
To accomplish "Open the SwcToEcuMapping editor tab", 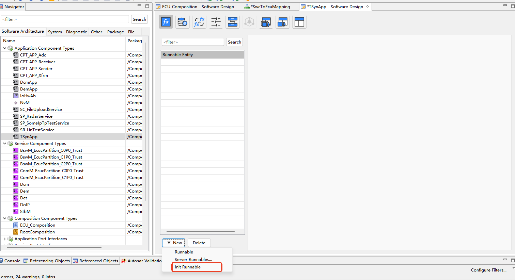I will point(270,6).
